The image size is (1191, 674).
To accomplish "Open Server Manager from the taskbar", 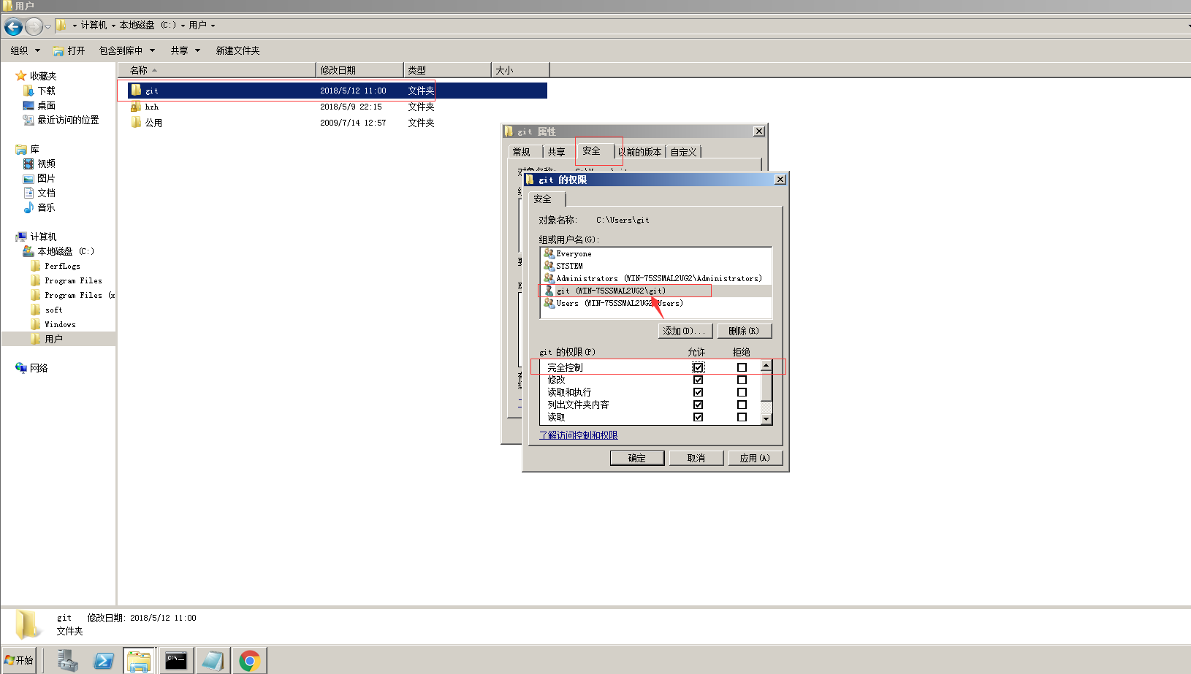I will point(68,661).
